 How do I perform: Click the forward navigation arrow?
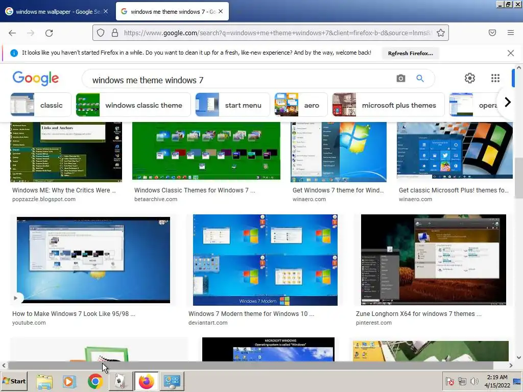pyautogui.click(x=31, y=33)
